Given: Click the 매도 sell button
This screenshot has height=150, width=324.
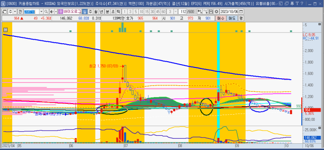Looking at the screenshot, I should (x=232, y=18).
